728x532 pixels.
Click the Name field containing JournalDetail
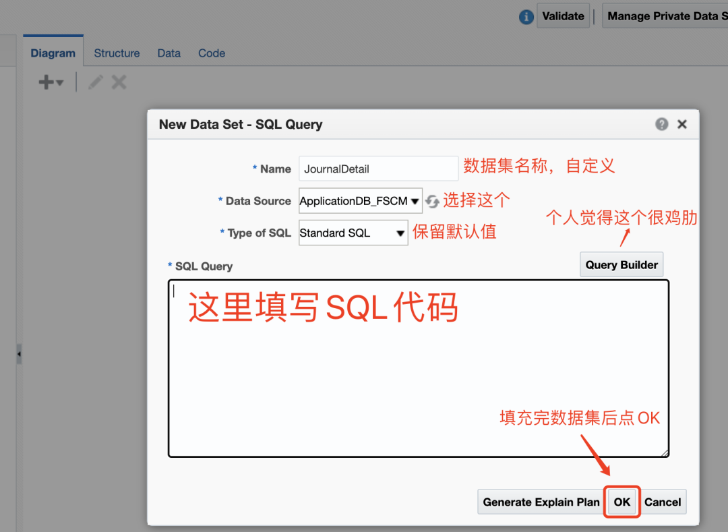point(378,169)
